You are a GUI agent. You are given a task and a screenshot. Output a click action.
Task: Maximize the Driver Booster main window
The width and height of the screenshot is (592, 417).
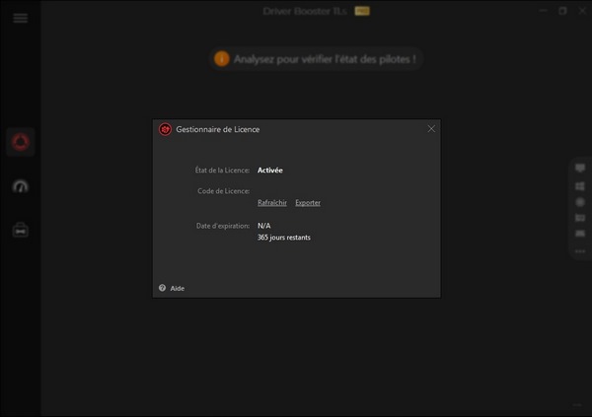562,11
